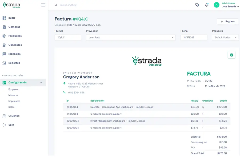Click the #XQ4JC invoice title code
This screenshot has height=160, width=240.
click(80, 19)
